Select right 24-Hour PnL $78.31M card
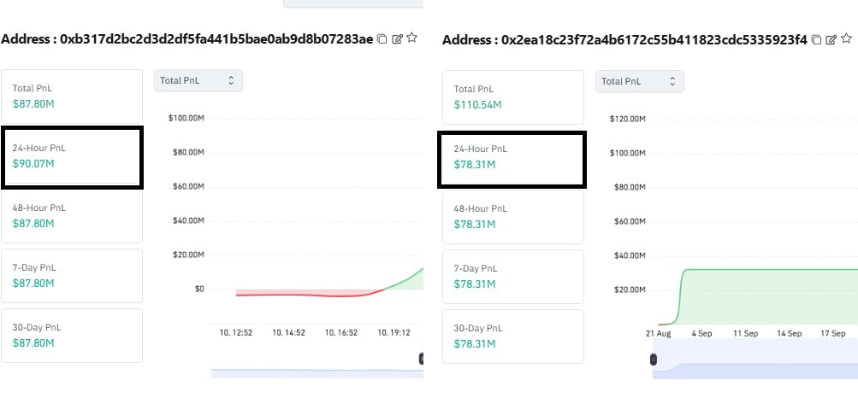The image size is (858, 398). click(512, 159)
